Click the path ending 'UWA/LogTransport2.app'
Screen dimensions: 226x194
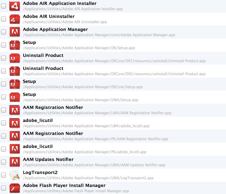[x=88, y=178]
